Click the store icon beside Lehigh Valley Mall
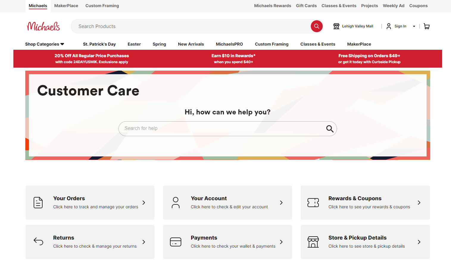 [x=336, y=26]
